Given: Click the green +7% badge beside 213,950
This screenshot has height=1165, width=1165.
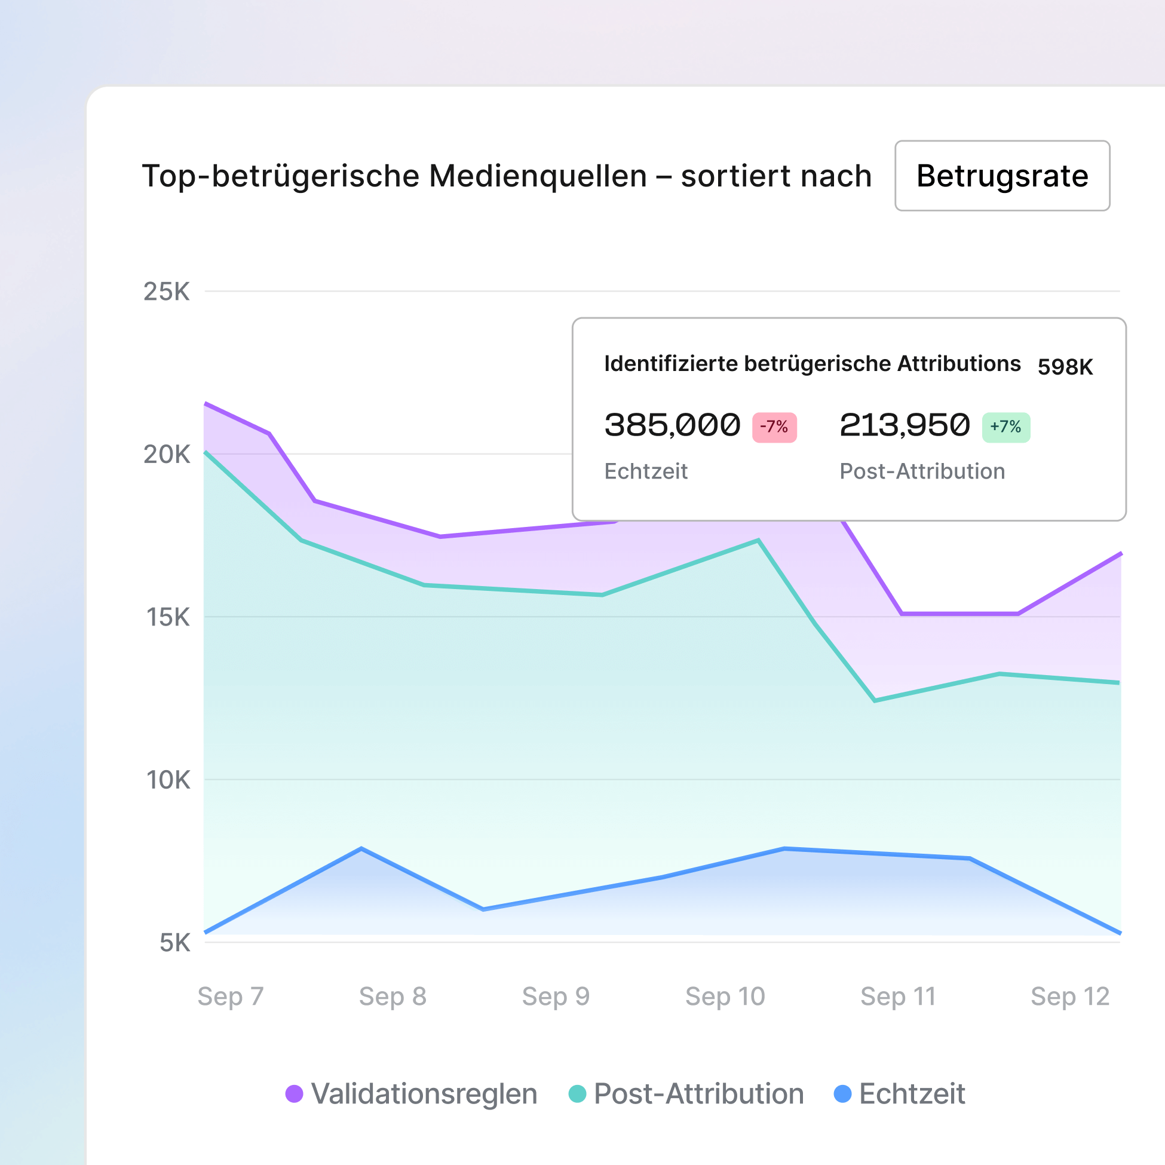Looking at the screenshot, I should pos(1006,426).
